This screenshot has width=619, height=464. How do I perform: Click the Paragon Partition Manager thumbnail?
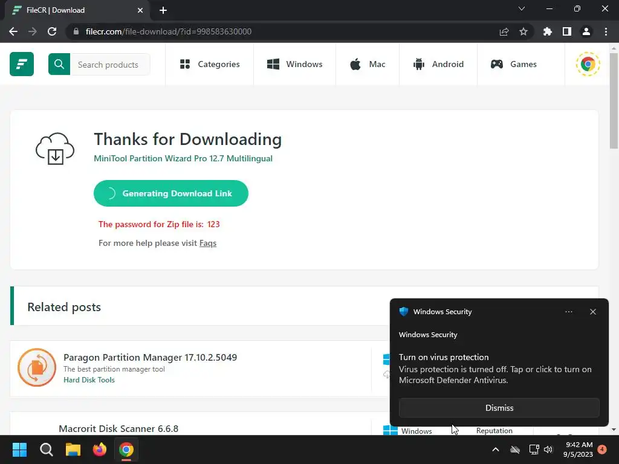click(37, 367)
